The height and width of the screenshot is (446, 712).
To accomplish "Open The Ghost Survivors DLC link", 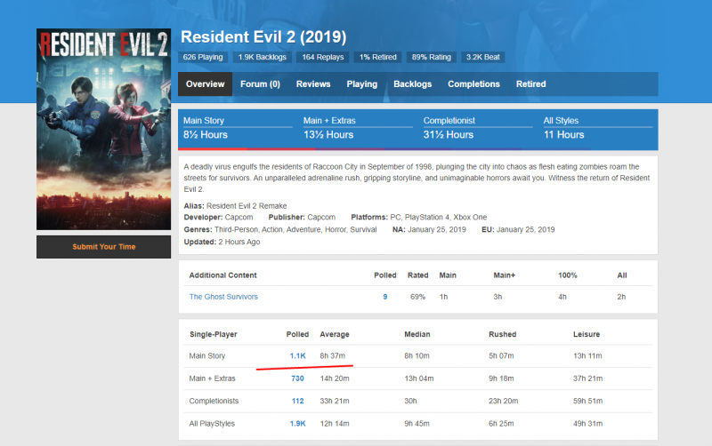I will coord(223,297).
